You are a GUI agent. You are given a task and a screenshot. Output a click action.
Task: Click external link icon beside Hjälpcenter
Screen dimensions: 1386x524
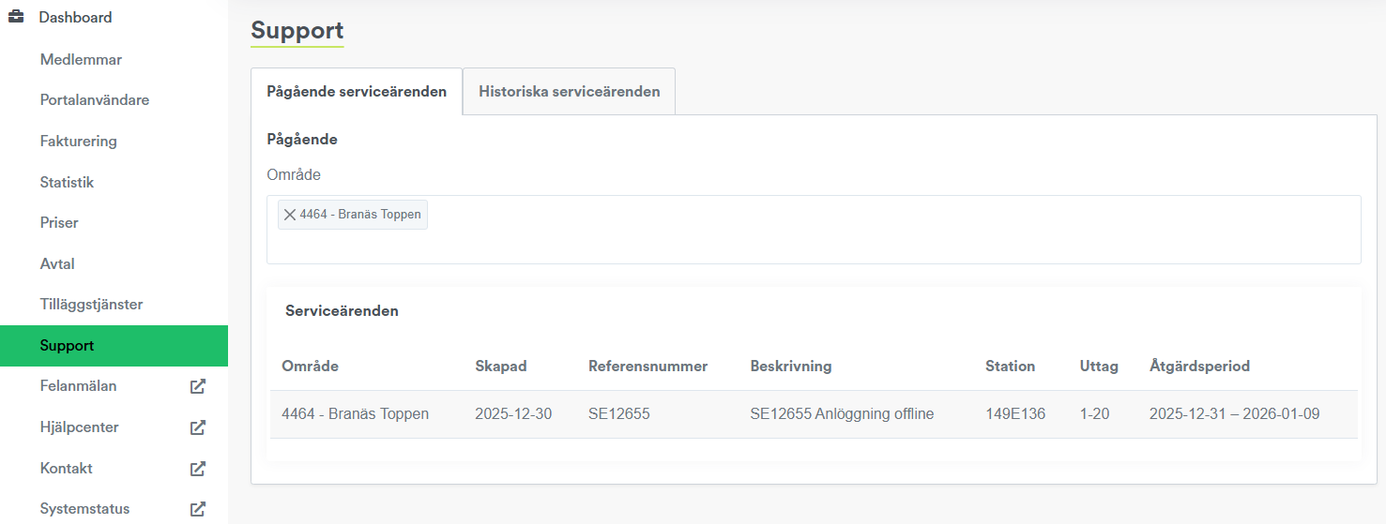pyautogui.click(x=197, y=427)
